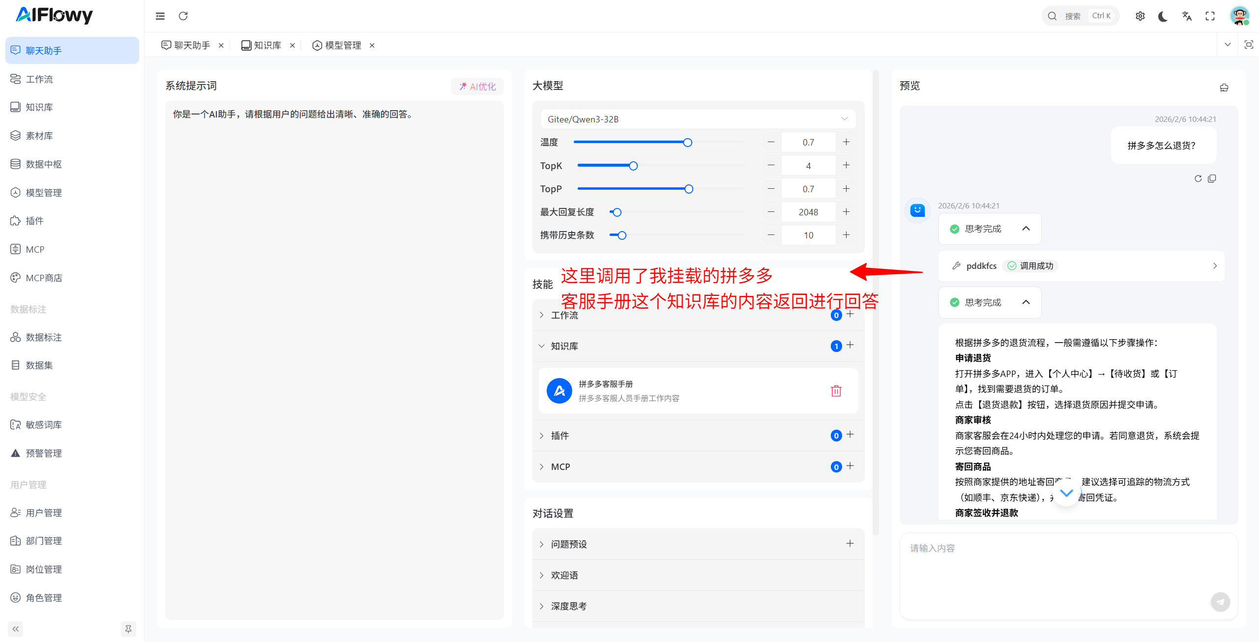Screen dimensions: 1259x642
Task: Add a new 插件 with plus icon
Action: tap(850, 435)
